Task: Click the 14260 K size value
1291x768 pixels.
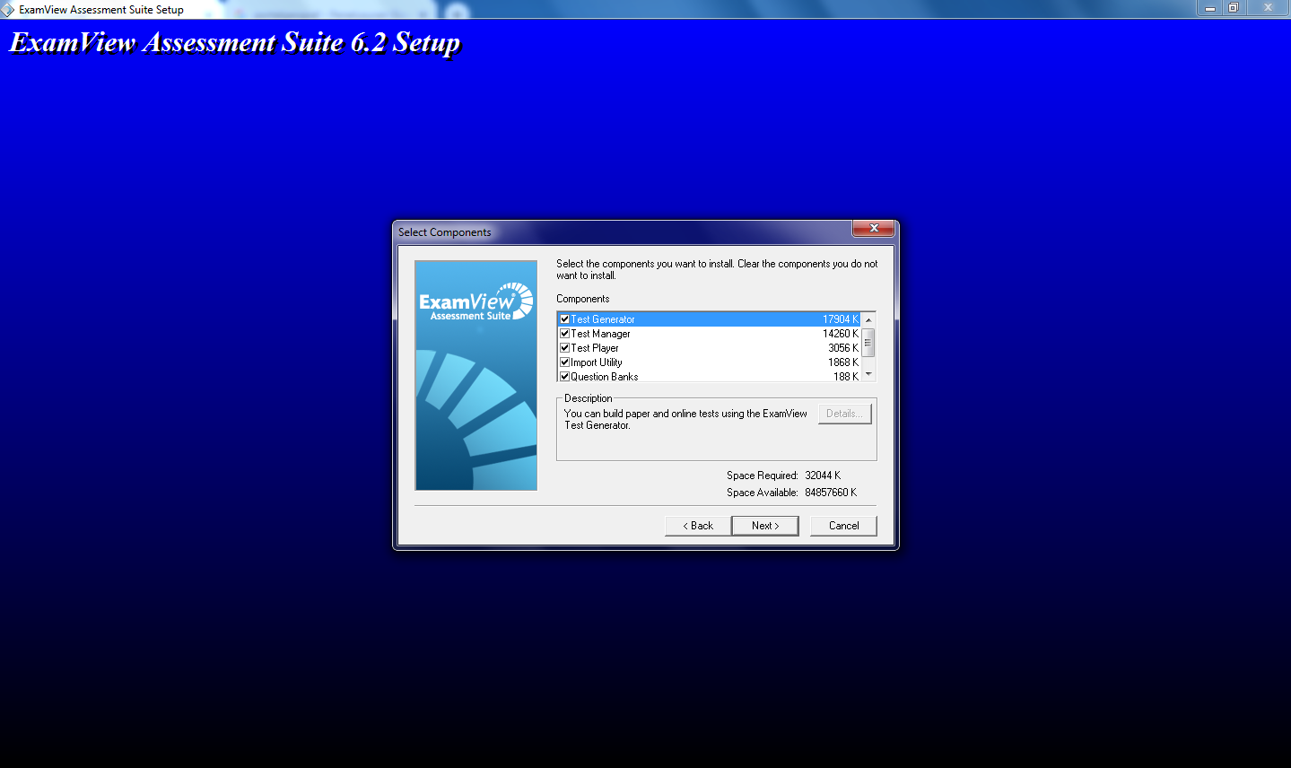Action: click(x=841, y=334)
